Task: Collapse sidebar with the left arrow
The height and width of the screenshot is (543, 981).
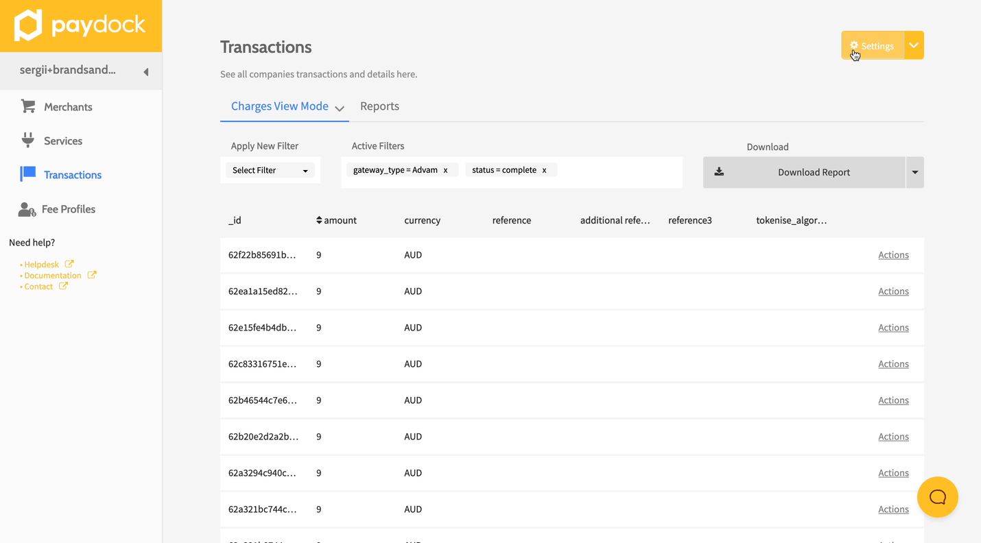Action: 145,72
